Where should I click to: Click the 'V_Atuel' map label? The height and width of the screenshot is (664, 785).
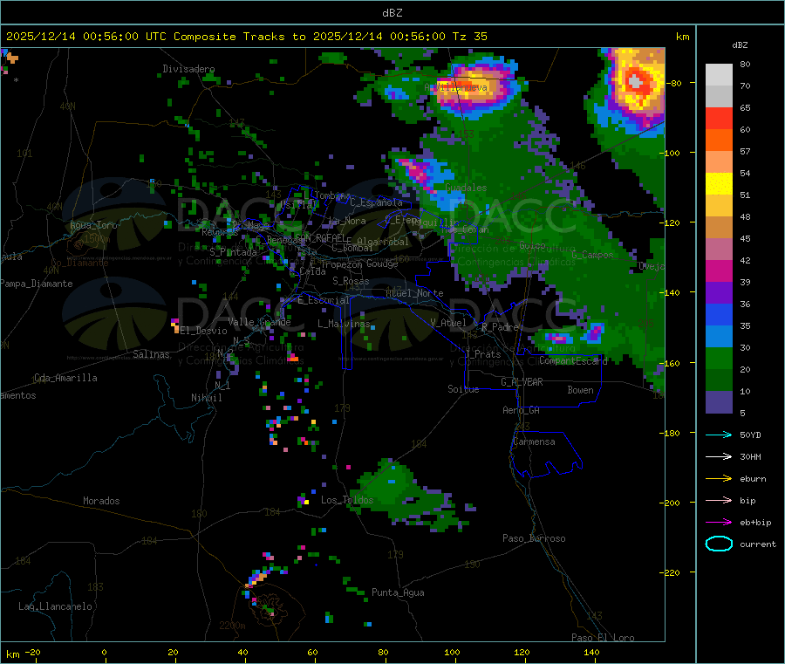coord(448,323)
